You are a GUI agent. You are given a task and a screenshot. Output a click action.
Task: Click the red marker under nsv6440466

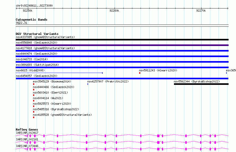(x=34, y=90)
